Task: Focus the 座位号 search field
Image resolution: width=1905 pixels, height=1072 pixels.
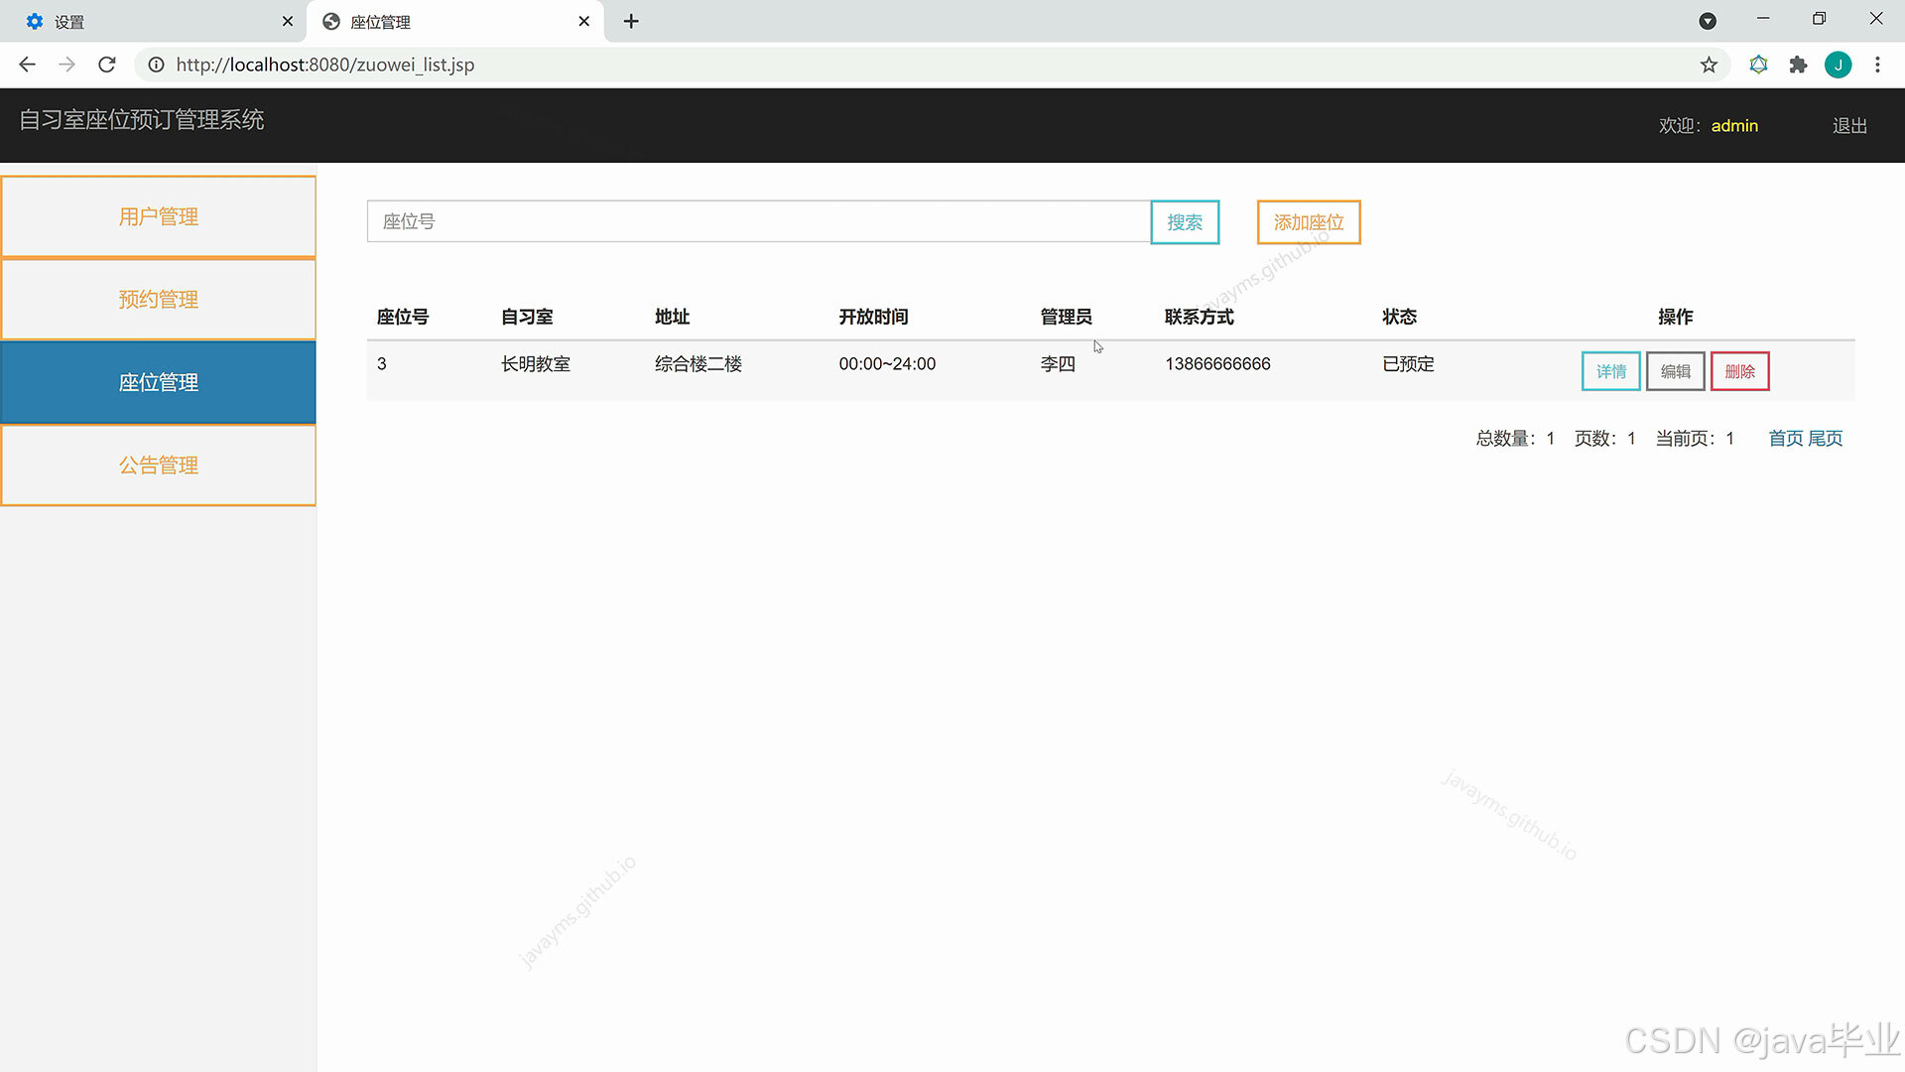Action: click(759, 221)
